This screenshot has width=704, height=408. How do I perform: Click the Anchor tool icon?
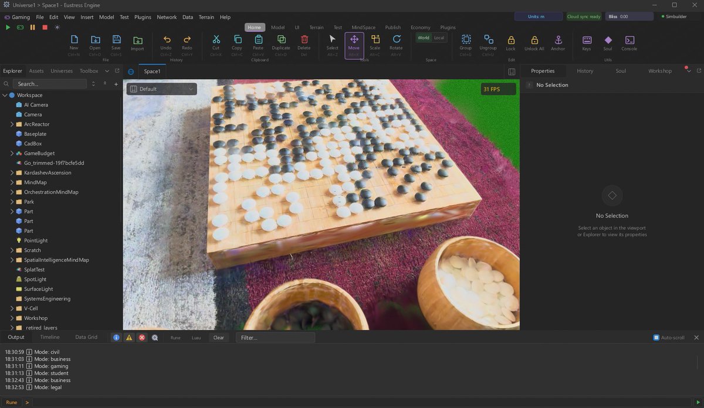pos(558,43)
